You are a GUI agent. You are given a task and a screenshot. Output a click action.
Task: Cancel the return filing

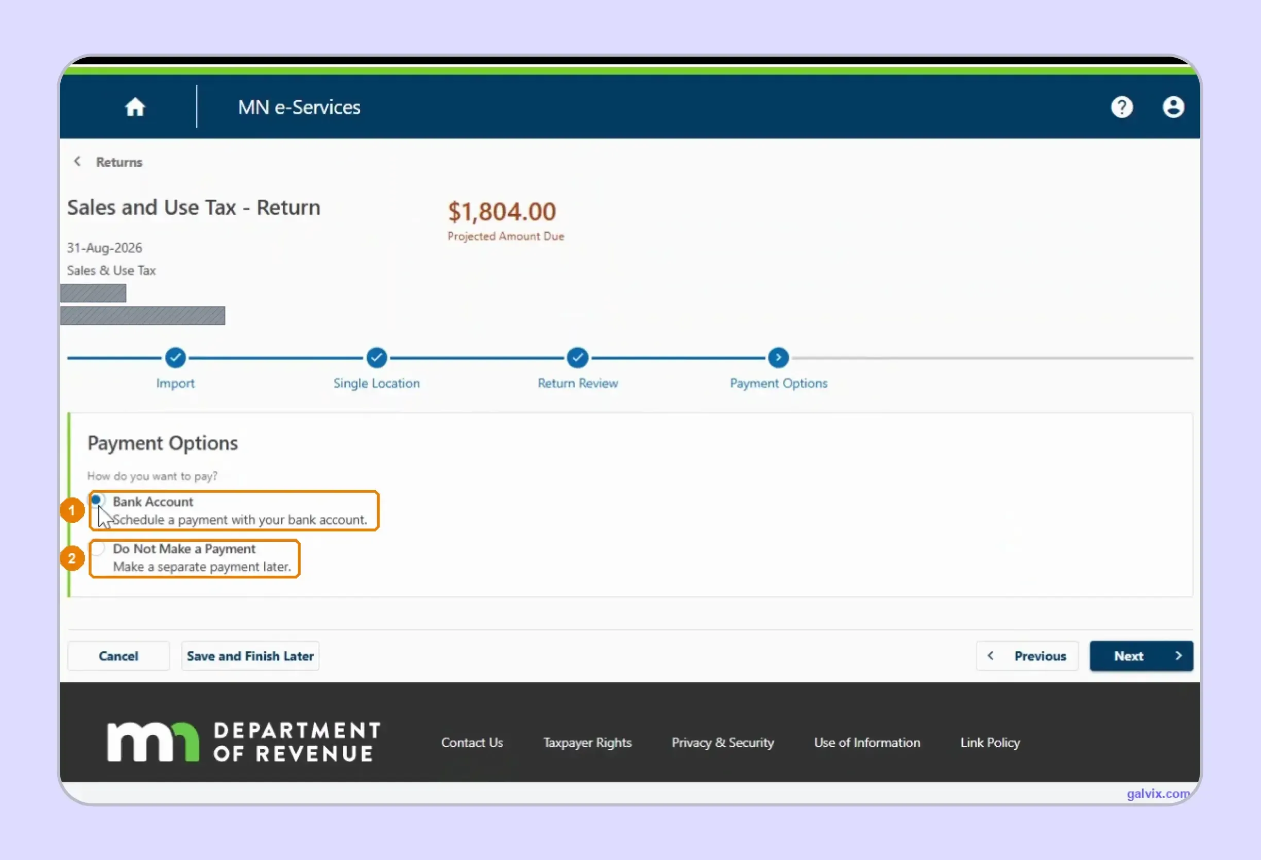tap(118, 656)
